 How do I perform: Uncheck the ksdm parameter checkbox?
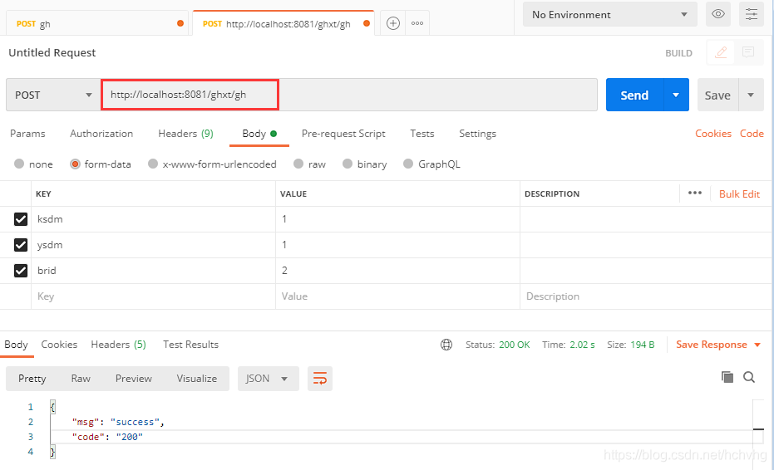point(21,219)
